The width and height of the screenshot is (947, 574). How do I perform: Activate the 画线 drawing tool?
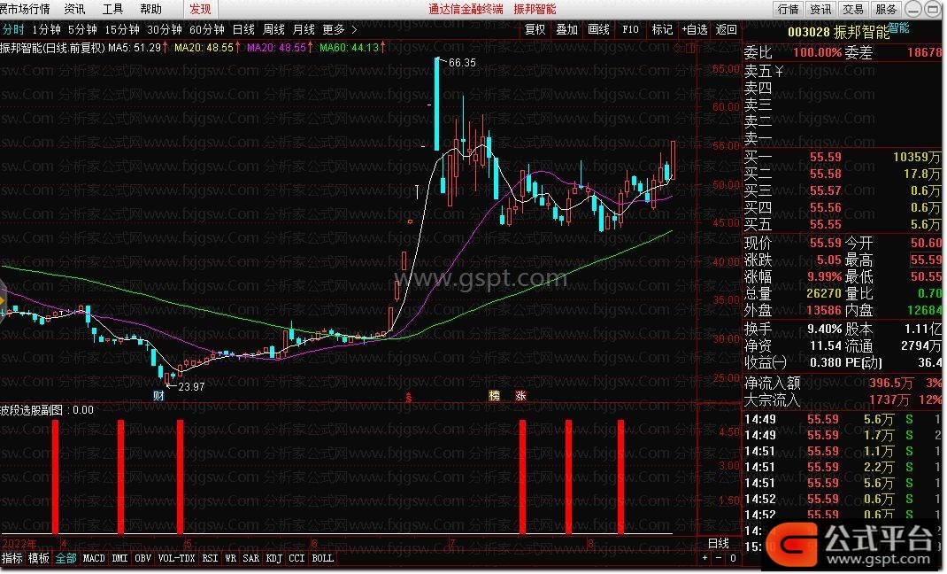click(598, 29)
